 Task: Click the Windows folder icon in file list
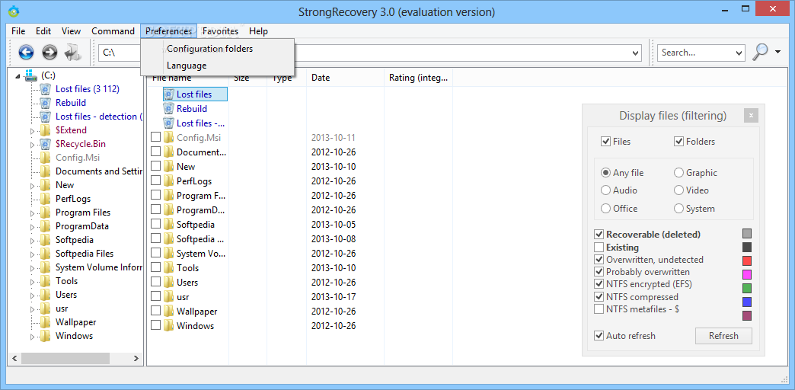pyautogui.click(x=169, y=325)
